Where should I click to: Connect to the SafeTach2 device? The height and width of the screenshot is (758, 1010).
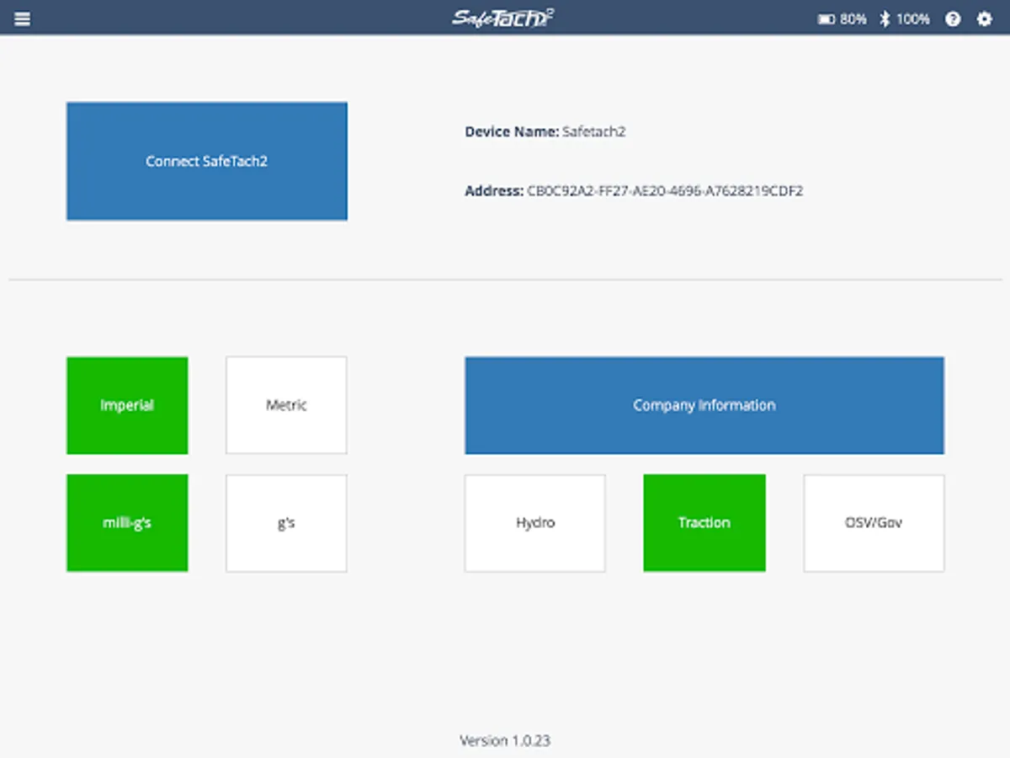point(207,161)
